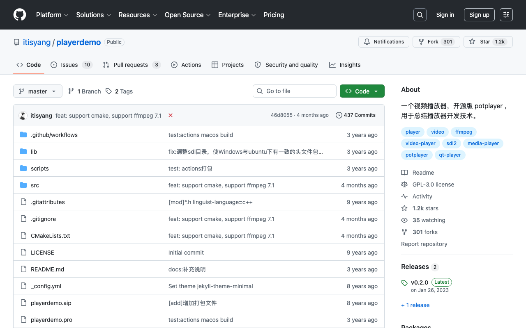Click the commit history clock icon
The image size is (526, 328).
tap(339, 115)
